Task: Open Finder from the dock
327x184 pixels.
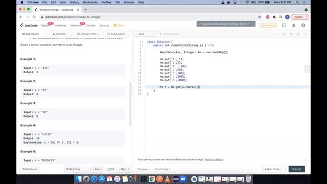Action: (x=78, y=179)
